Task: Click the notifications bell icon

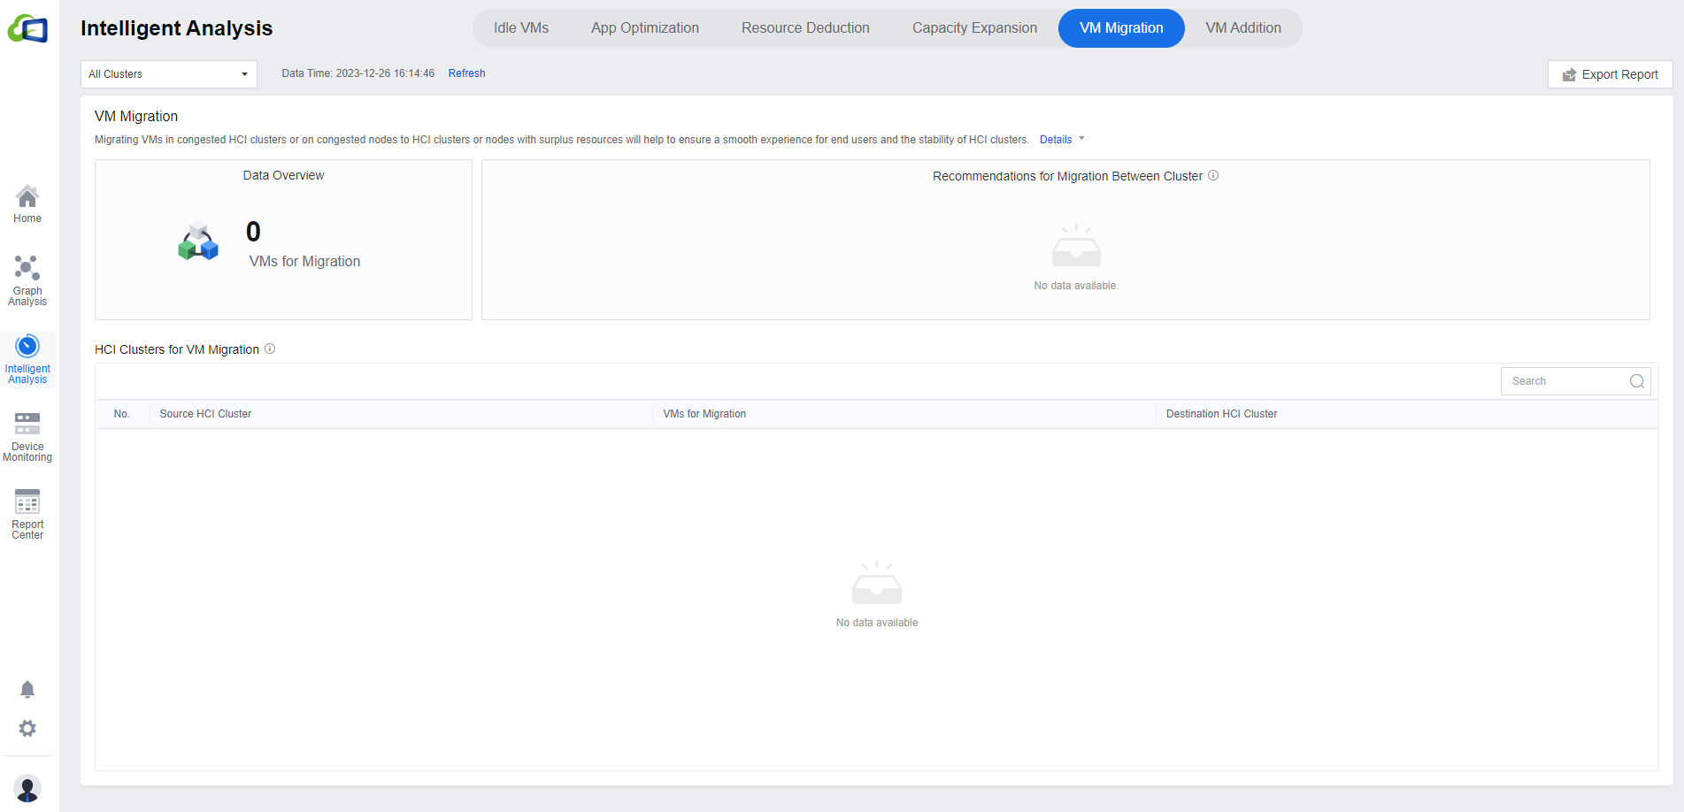Action: (x=27, y=689)
